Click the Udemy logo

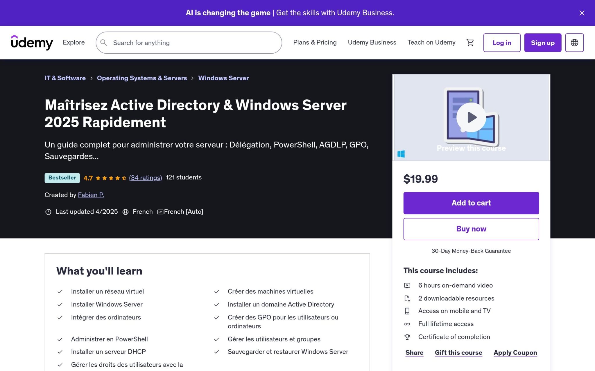pos(32,43)
